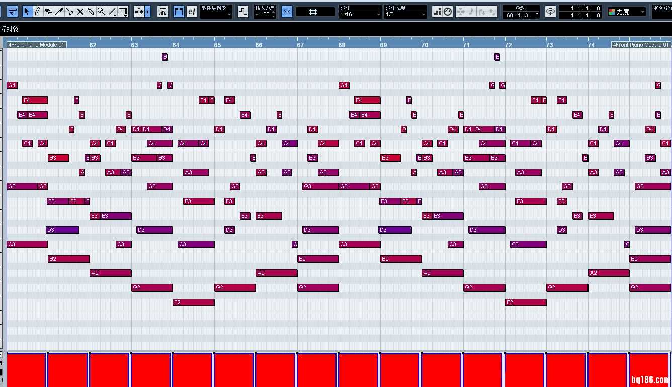Toggle the MIDI Input connector button
The height and width of the screenshot is (387, 672).
tap(448, 11)
